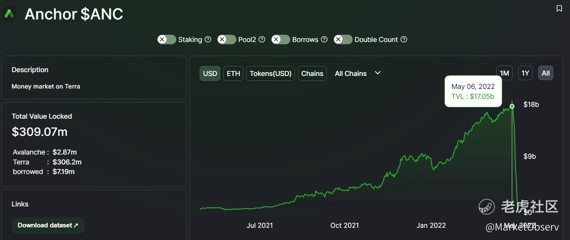The image size is (570, 240).
Task: Bookmark this protocol page
Action: (559, 8)
